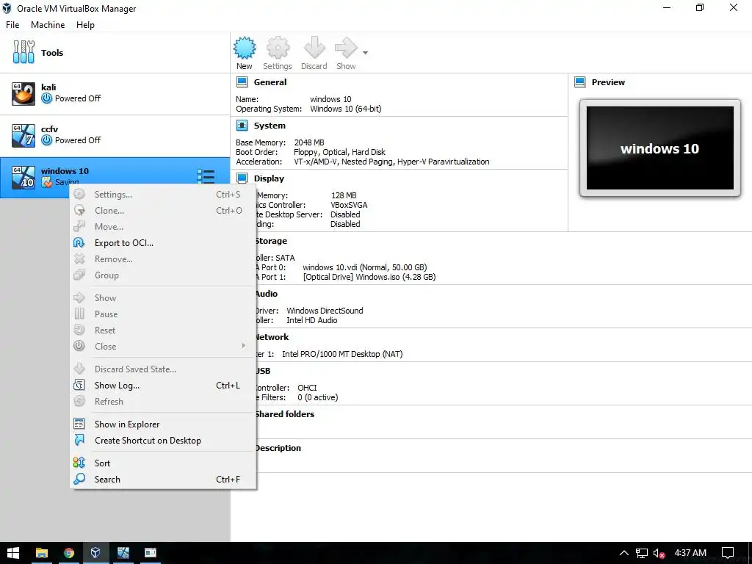Click the System section header
Screen dimensions: 752x564
click(x=270, y=126)
